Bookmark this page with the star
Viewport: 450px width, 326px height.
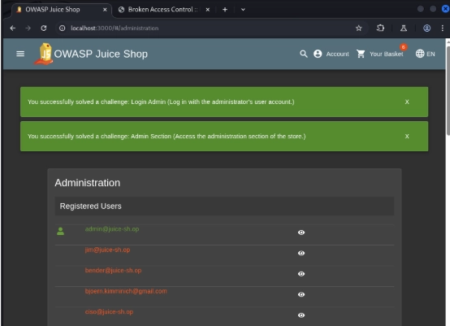358,28
